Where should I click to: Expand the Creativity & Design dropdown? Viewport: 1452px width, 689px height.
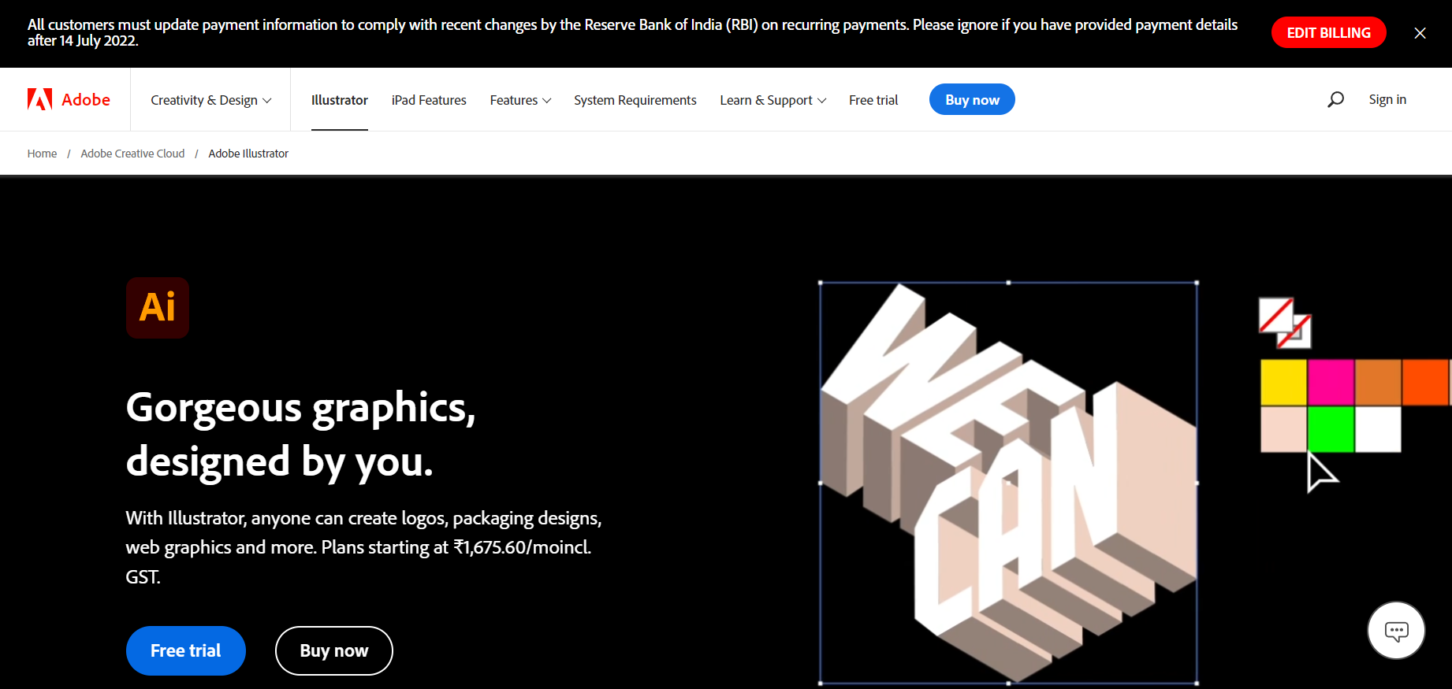(210, 100)
